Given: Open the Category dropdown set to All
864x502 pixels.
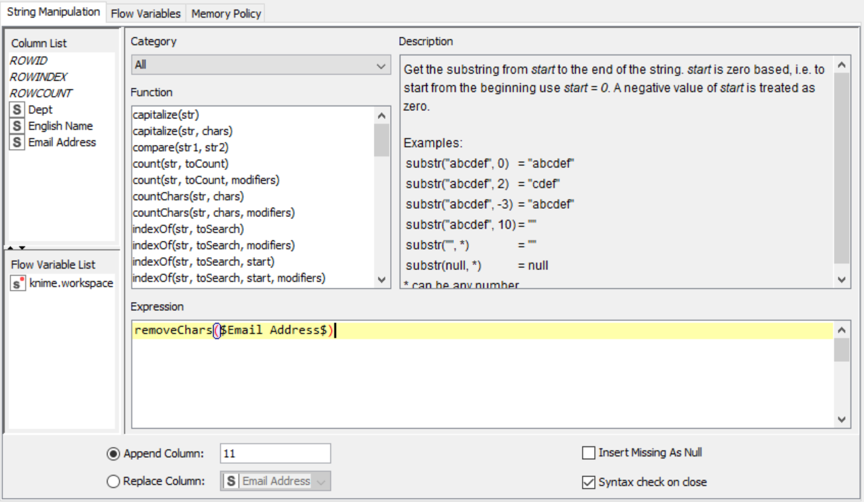Looking at the screenshot, I should point(260,65).
